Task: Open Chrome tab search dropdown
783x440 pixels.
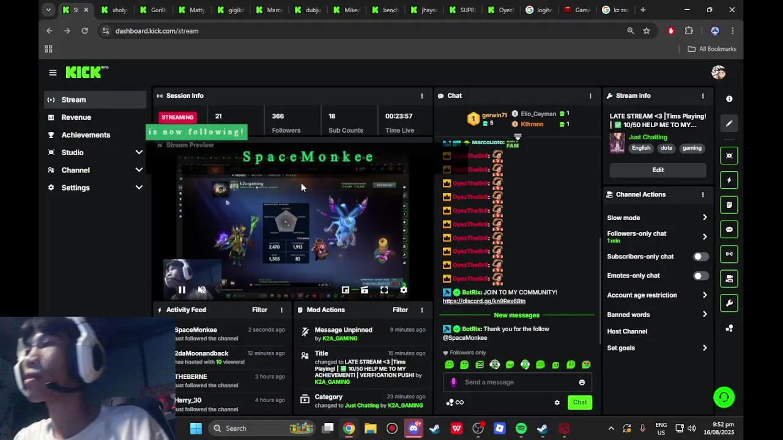Action: [x=48, y=10]
